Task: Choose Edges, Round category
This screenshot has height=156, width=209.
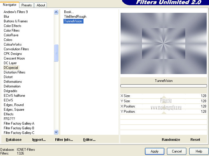Action: click(x=14, y=105)
